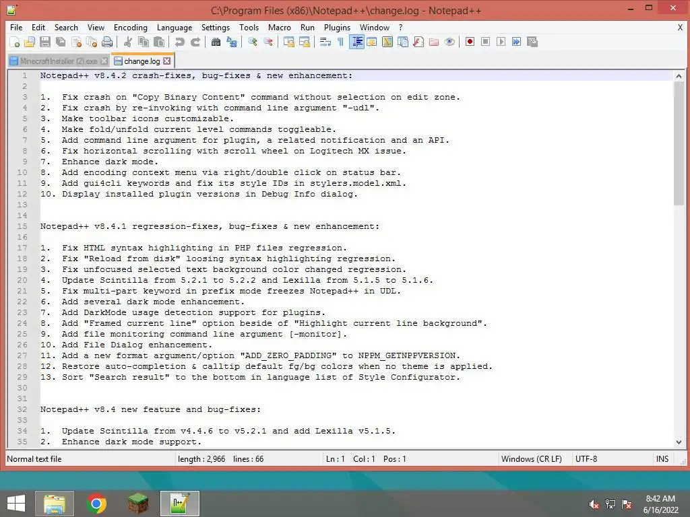690x517 pixels.
Task: Click the Save recorded macro icon
Action: [x=532, y=42]
